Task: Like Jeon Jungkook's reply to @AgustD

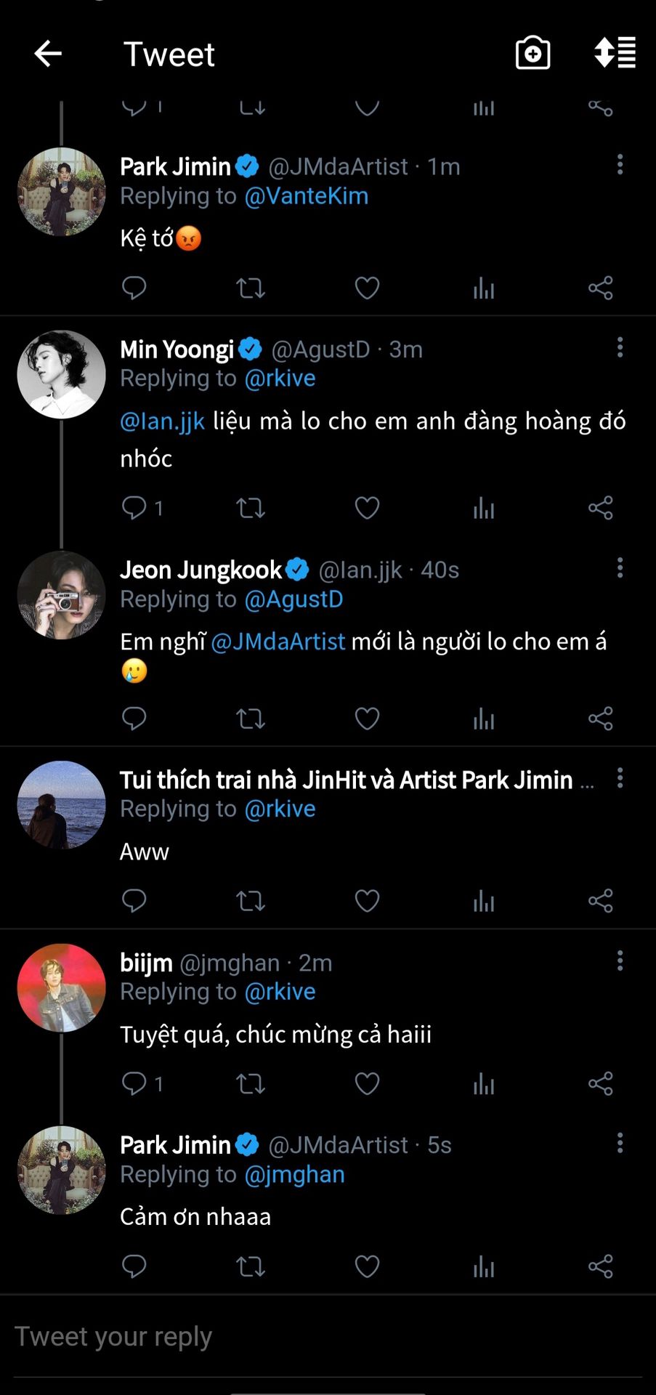Action: (367, 719)
